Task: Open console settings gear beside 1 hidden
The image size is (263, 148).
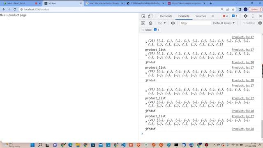Action: 260,23
